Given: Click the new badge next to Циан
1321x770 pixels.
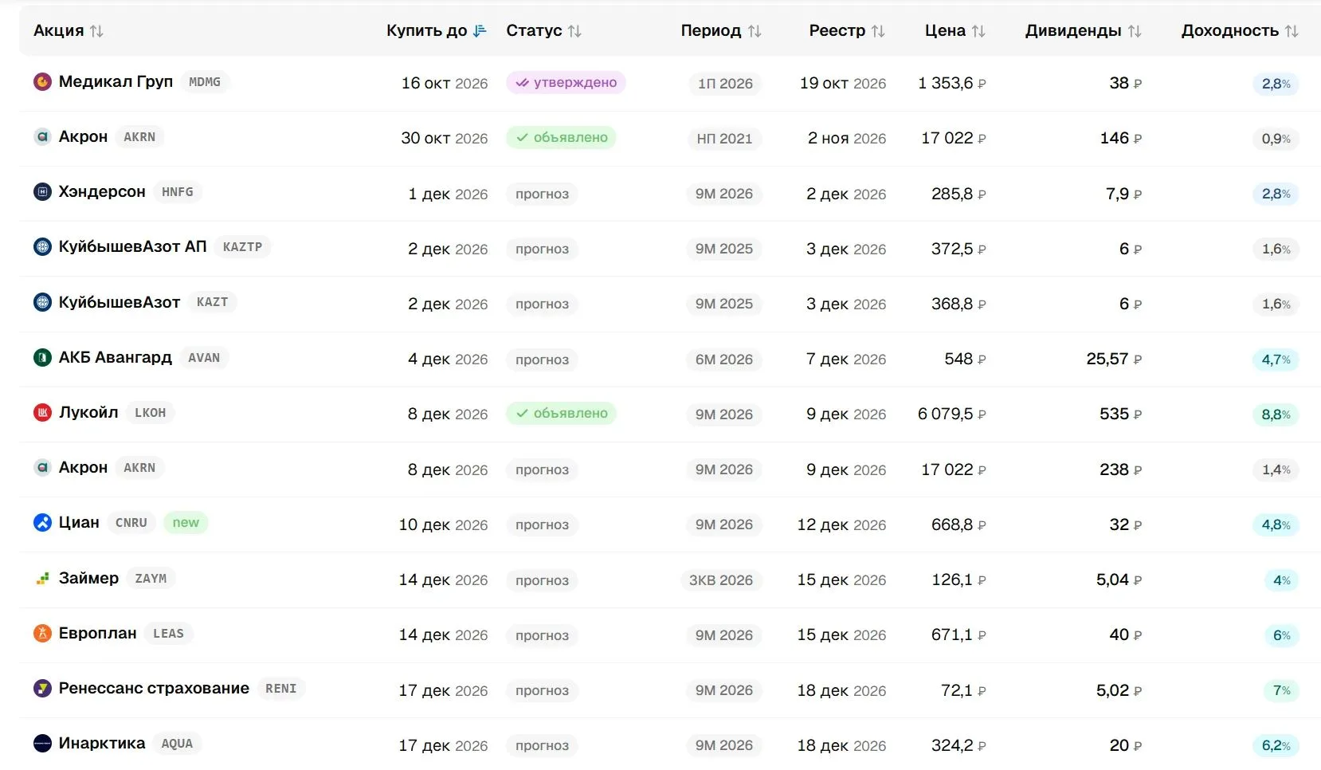Looking at the screenshot, I should tap(186, 523).
